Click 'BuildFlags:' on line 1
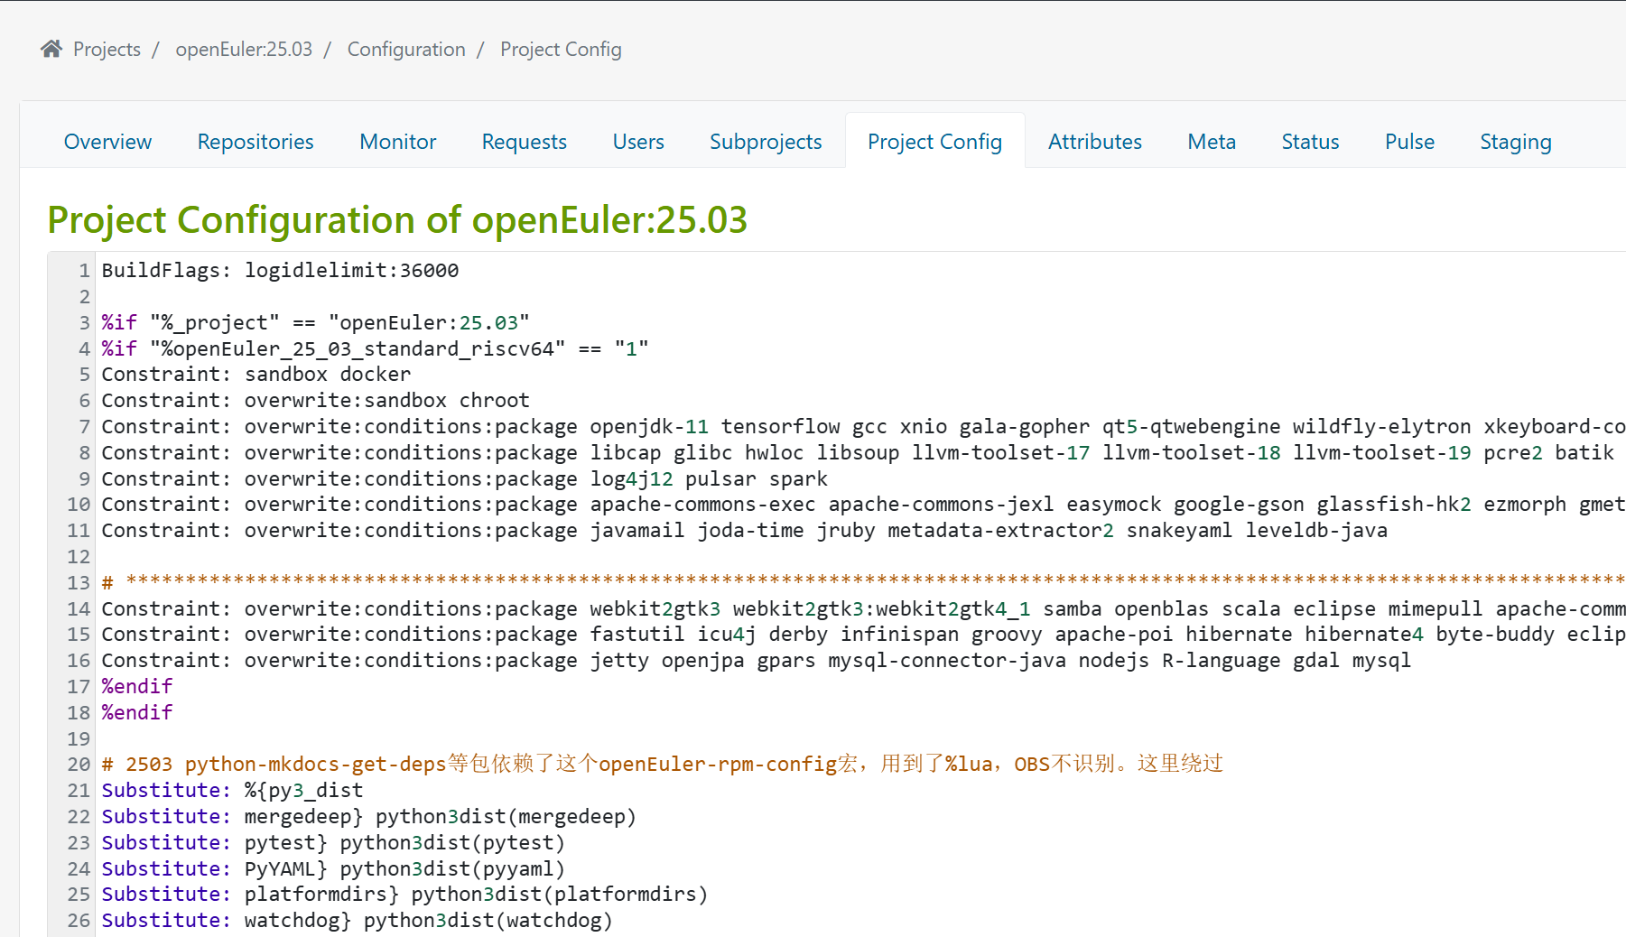Viewport: 1626px width, 937px height. [166, 271]
